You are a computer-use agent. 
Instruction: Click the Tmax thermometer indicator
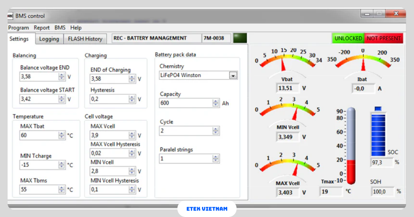[351, 145]
